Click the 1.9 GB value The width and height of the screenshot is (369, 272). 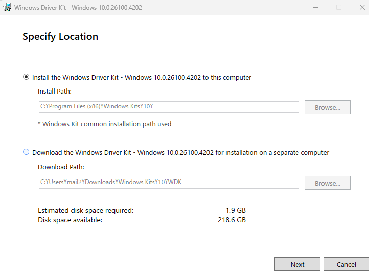(236, 210)
